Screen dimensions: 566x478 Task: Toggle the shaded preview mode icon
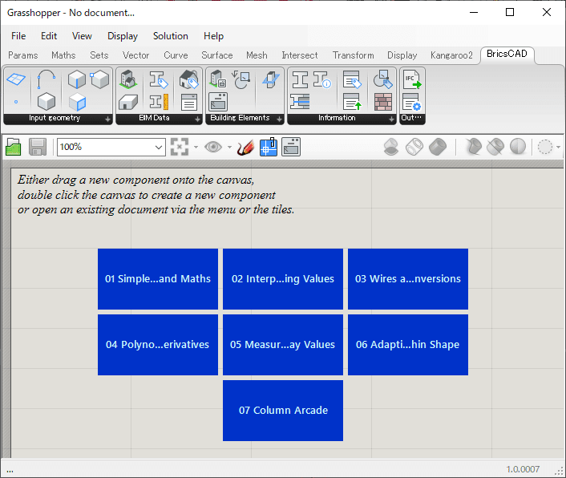coord(438,147)
